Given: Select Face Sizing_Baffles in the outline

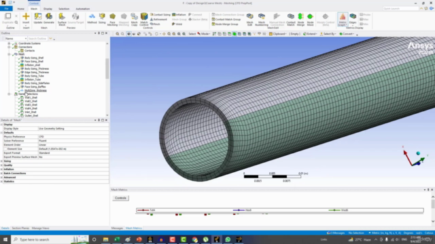Looking at the screenshot, I should coord(35,87).
